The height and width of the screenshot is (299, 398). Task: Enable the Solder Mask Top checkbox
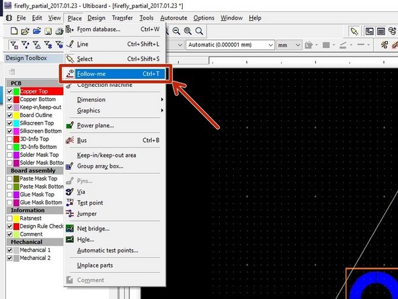[x=9, y=155]
